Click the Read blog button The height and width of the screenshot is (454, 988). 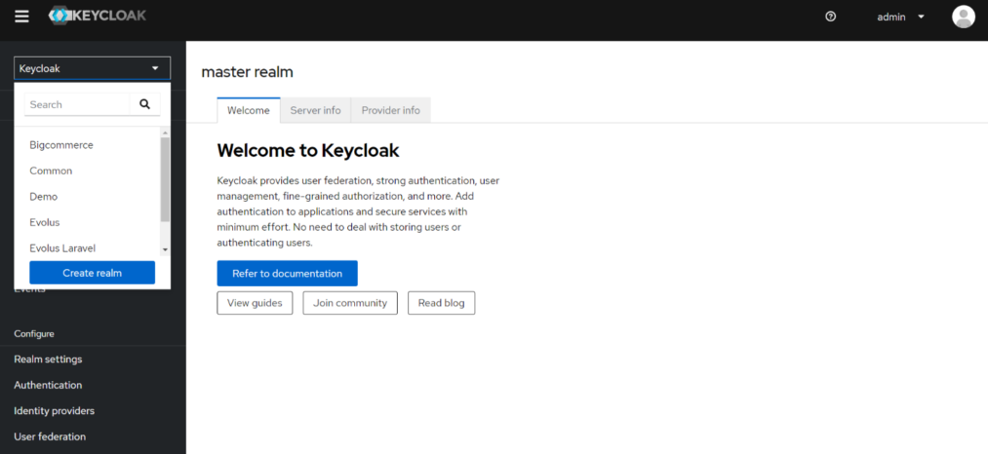(441, 303)
